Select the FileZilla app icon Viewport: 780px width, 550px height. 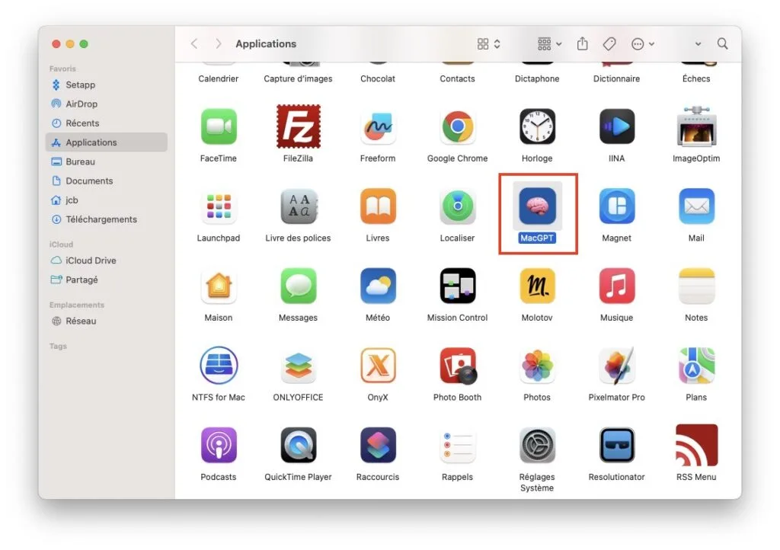pos(299,126)
